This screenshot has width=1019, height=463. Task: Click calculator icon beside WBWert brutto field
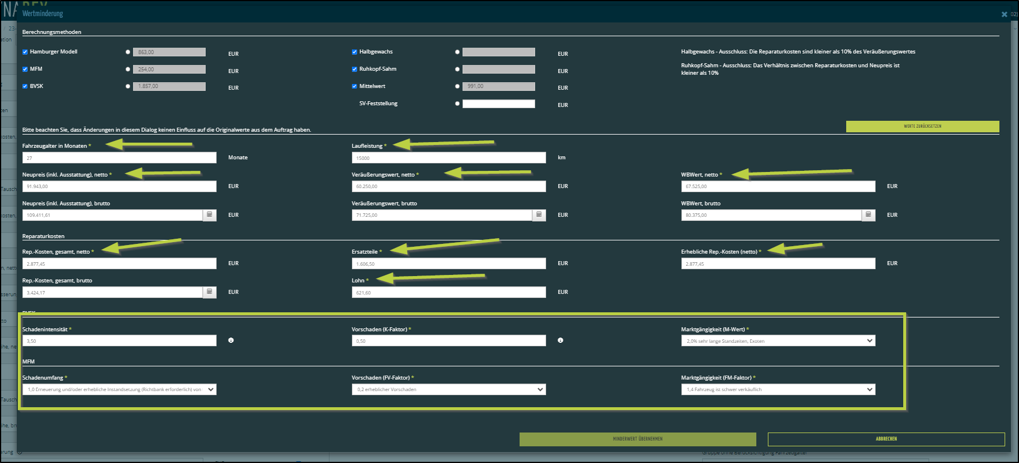tap(869, 215)
